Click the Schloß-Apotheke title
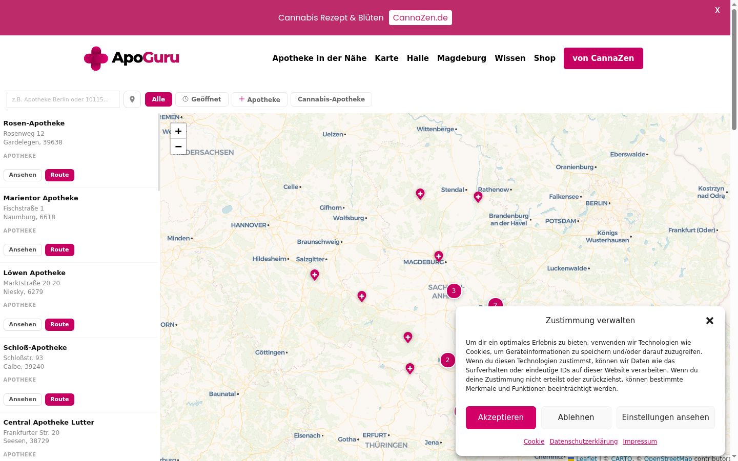This screenshot has height=461, width=738. (35, 348)
